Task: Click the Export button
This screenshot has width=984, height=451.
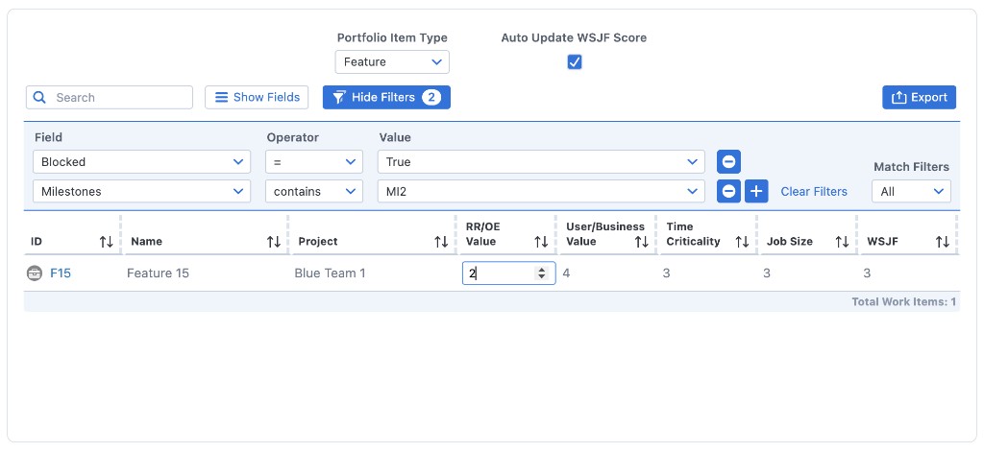Action: 919,97
